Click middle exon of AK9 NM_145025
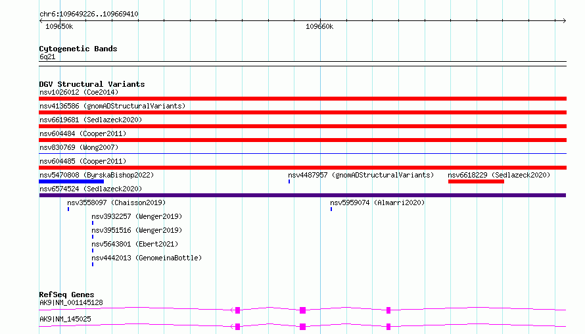 pos(302,327)
